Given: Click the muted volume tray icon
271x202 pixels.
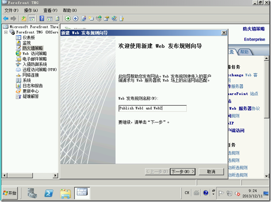Looking at the screenshot, I should tap(237, 194).
